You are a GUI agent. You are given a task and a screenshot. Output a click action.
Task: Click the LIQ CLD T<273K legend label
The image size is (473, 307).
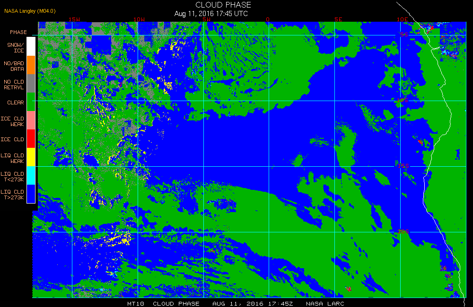[12, 177]
